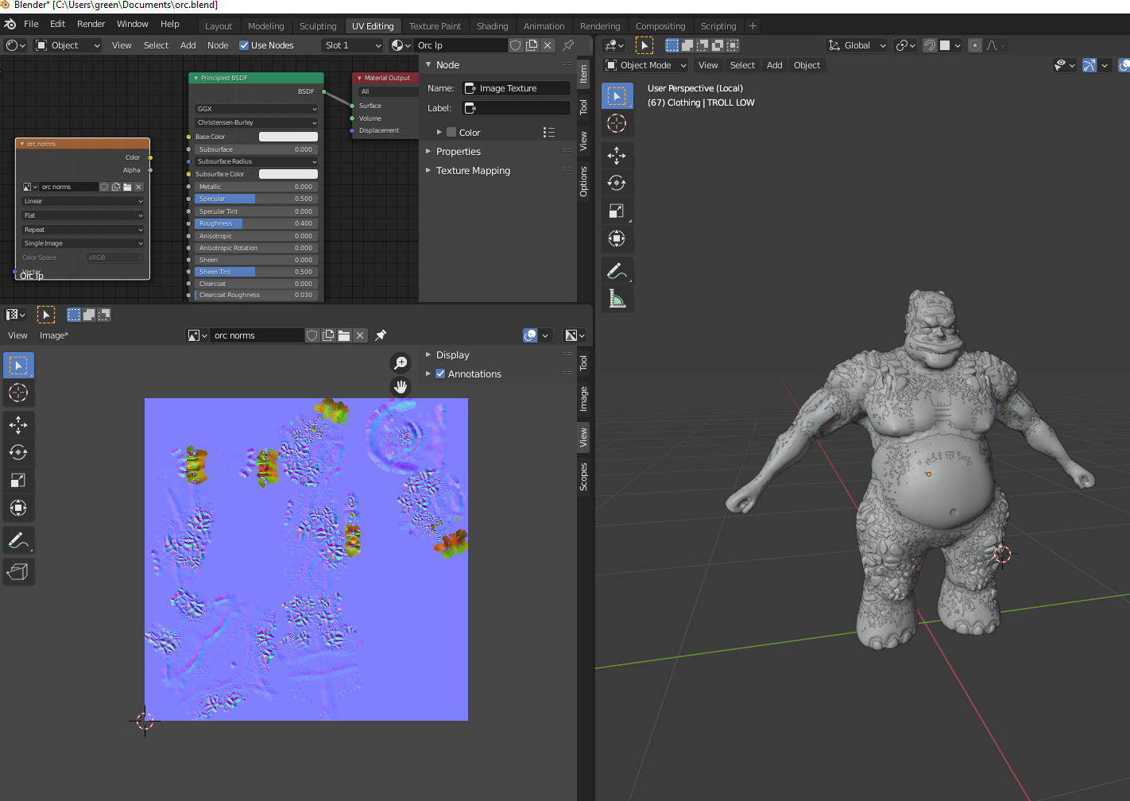Click the Add button in 3D viewport header
Screen dimensions: 1130x801
pos(774,65)
